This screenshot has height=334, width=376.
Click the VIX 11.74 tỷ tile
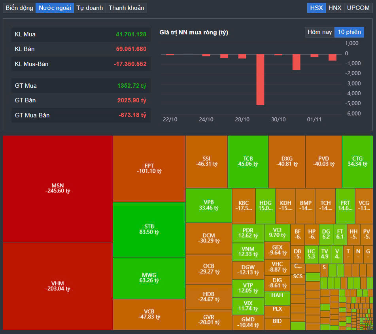click(248, 306)
